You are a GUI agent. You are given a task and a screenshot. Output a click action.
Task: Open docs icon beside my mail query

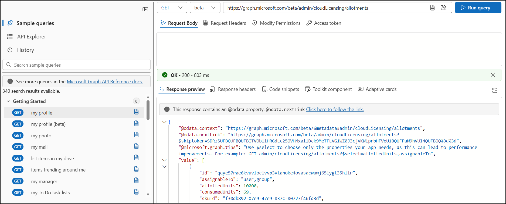point(137,146)
